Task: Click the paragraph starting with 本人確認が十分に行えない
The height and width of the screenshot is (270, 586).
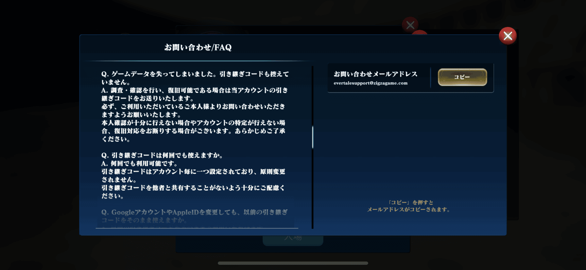Action: pyautogui.click(x=193, y=131)
